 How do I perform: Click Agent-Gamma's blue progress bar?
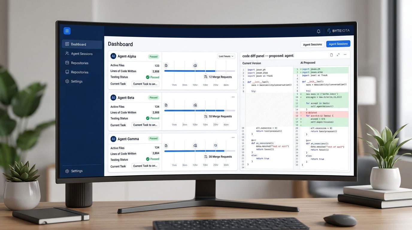pos(194,151)
